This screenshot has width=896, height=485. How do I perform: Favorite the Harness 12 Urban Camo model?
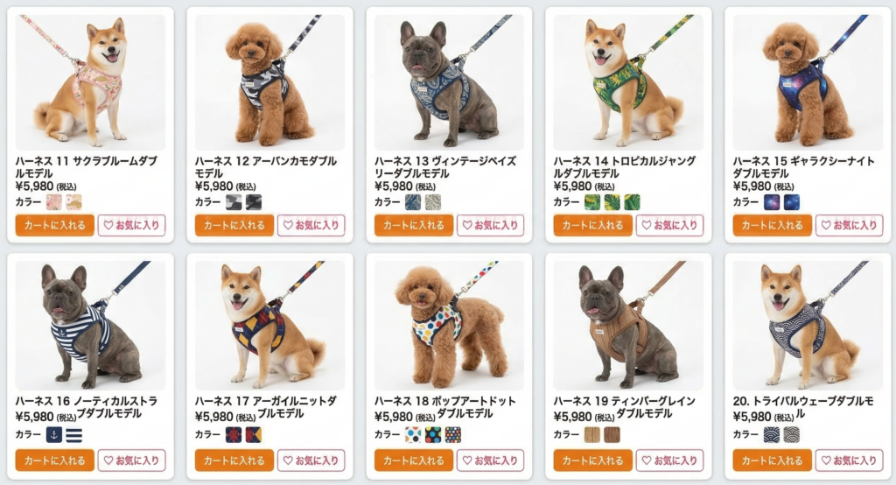[x=311, y=225]
